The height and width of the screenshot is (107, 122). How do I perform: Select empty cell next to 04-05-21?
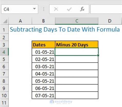coord(77,74)
